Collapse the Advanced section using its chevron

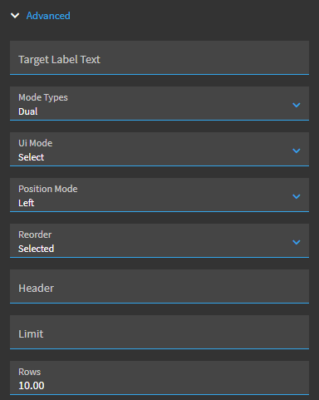click(x=15, y=16)
